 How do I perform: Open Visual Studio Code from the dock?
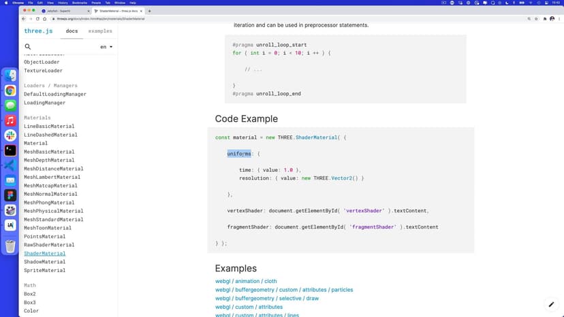point(10,165)
